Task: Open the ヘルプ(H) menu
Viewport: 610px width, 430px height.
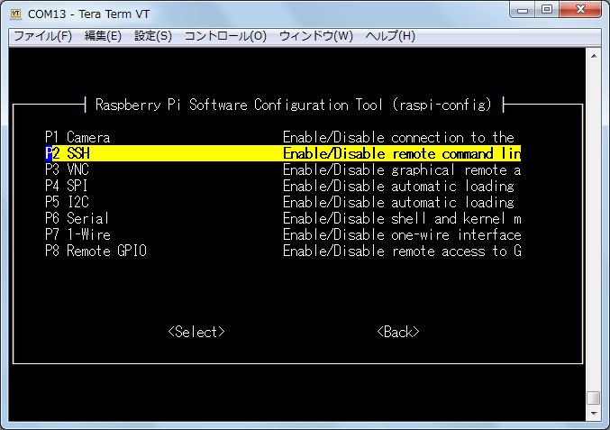Action: click(x=390, y=36)
